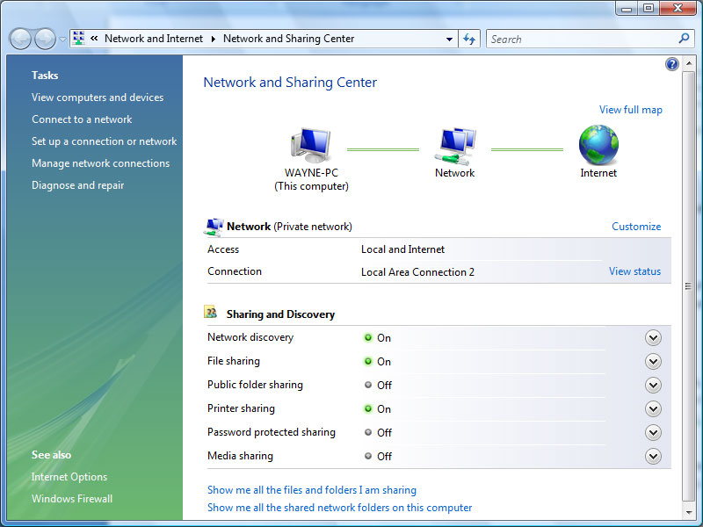
Task: Open the address bar history dropdown arrow
Action: pos(449,39)
